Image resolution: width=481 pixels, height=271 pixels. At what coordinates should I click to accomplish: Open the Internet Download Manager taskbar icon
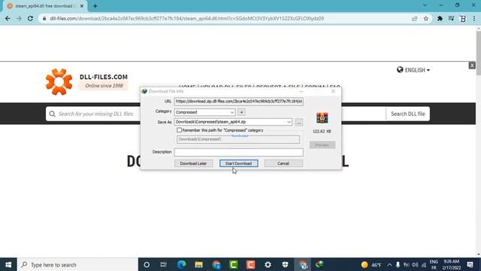[x=319, y=264]
